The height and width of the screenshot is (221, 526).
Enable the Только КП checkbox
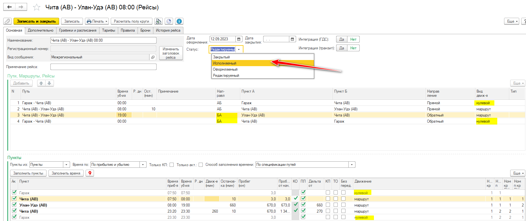click(172, 165)
